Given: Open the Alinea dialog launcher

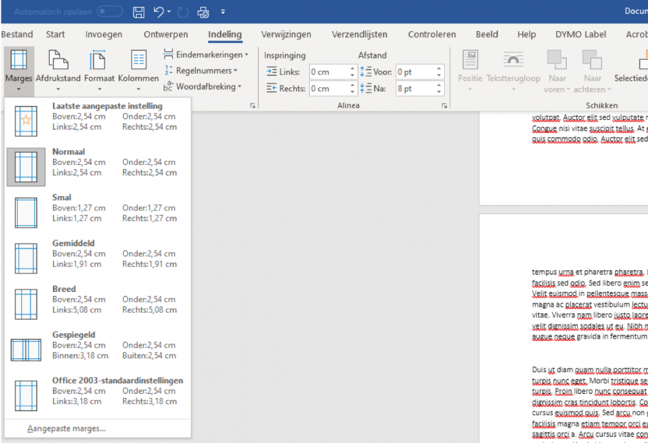Looking at the screenshot, I should coord(444,105).
